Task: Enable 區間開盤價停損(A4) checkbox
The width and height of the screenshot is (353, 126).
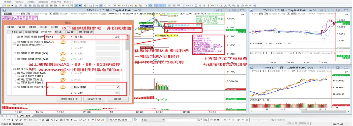Action: pyautogui.click(x=14, y=59)
